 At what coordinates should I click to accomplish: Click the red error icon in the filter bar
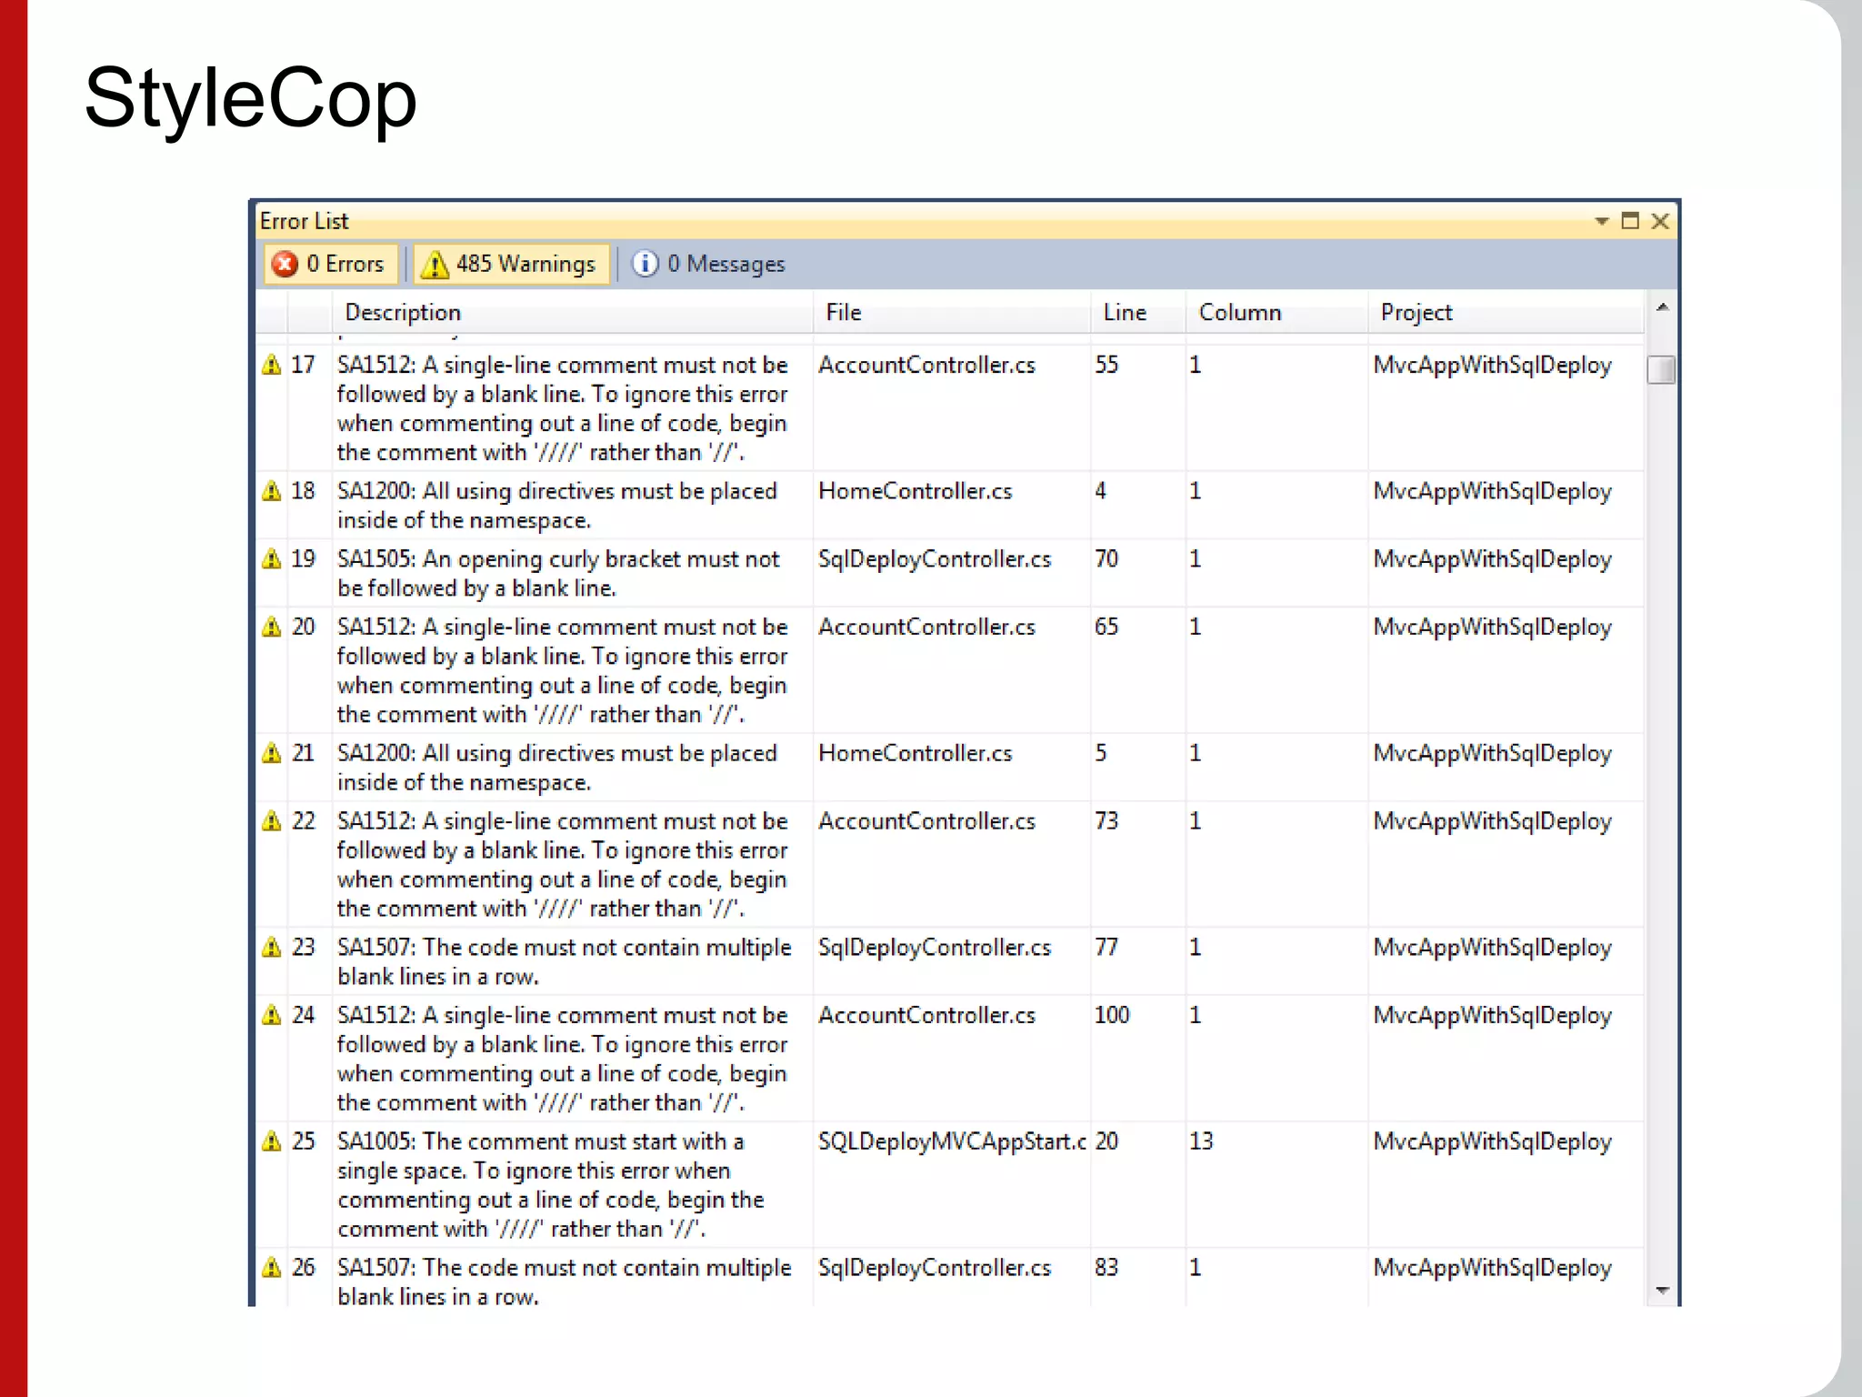point(285,264)
